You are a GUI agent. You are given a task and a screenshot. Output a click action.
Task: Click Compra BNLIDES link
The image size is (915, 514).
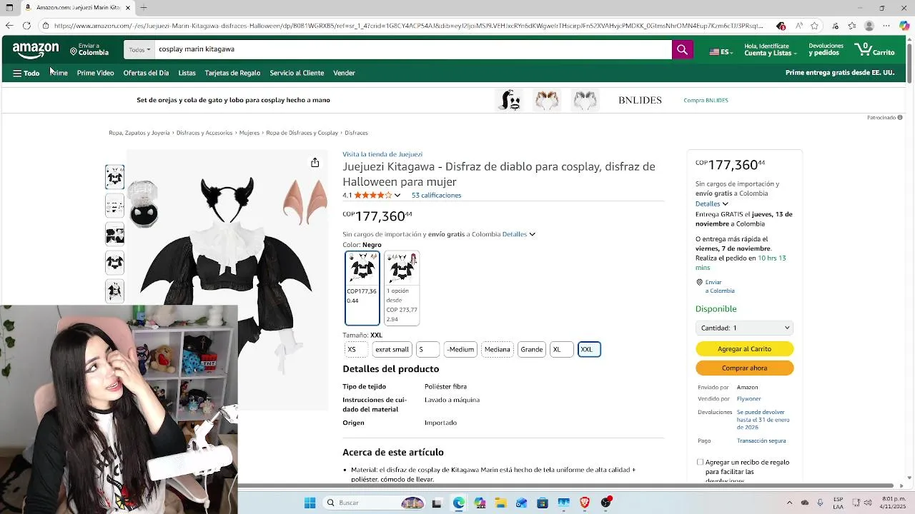(x=706, y=100)
